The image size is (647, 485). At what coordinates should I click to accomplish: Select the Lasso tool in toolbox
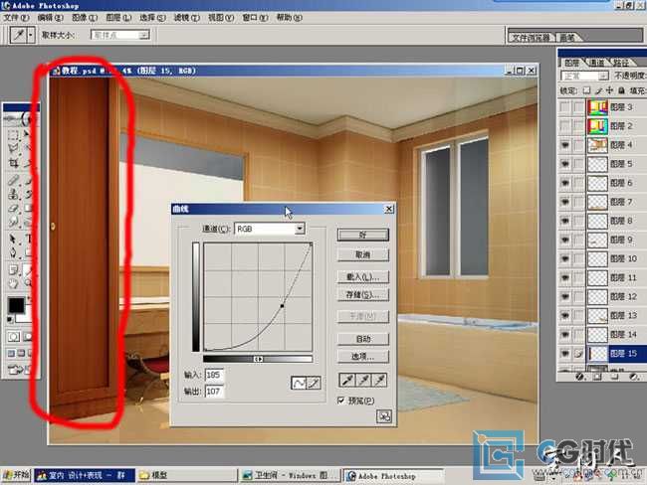[x=13, y=148]
